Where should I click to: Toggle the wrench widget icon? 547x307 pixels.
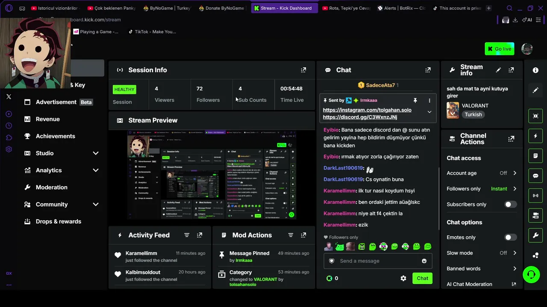pyautogui.click(x=535, y=235)
